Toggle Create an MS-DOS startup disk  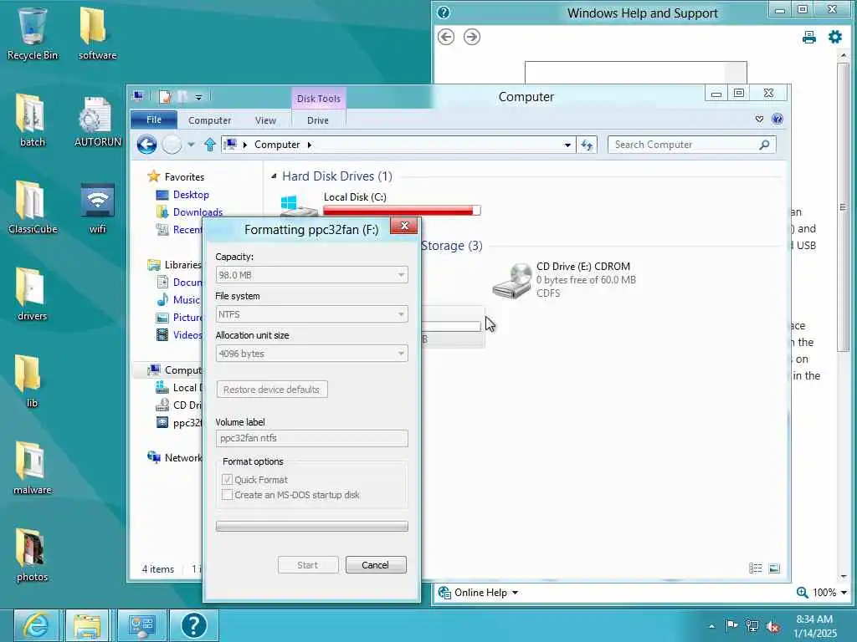pos(227,495)
